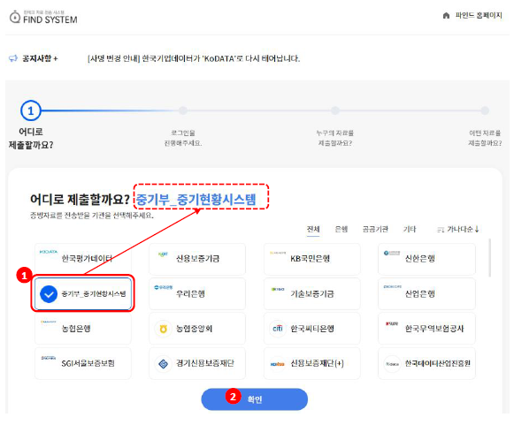
Task: Click step 1 circle in progress bar
Action: 30,110
